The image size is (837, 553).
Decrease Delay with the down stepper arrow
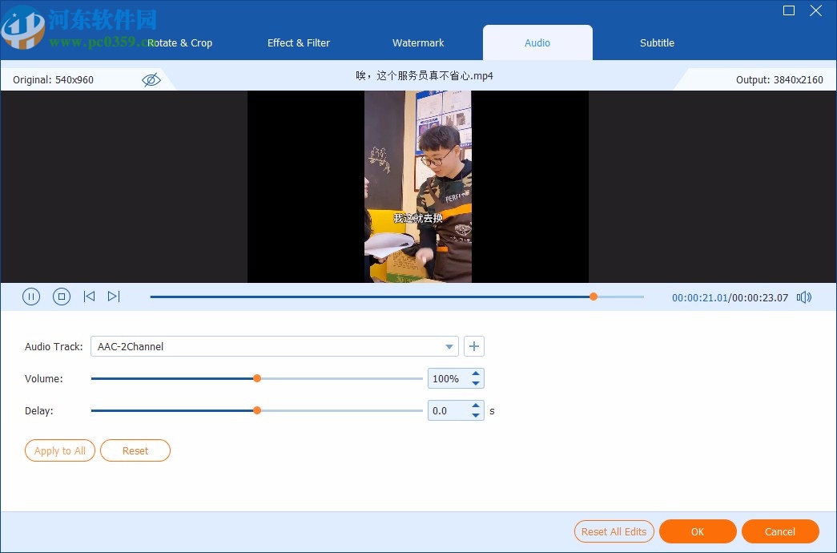476,415
